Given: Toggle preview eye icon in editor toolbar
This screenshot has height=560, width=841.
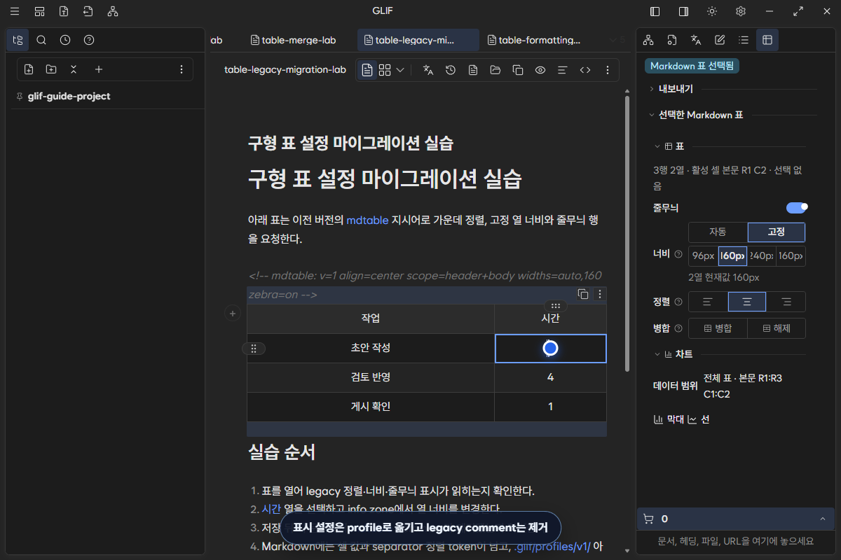Looking at the screenshot, I should coord(540,70).
